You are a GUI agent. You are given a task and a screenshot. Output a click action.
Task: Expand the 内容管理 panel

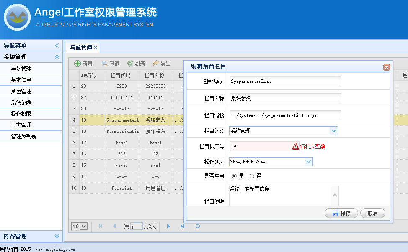[x=57, y=236]
